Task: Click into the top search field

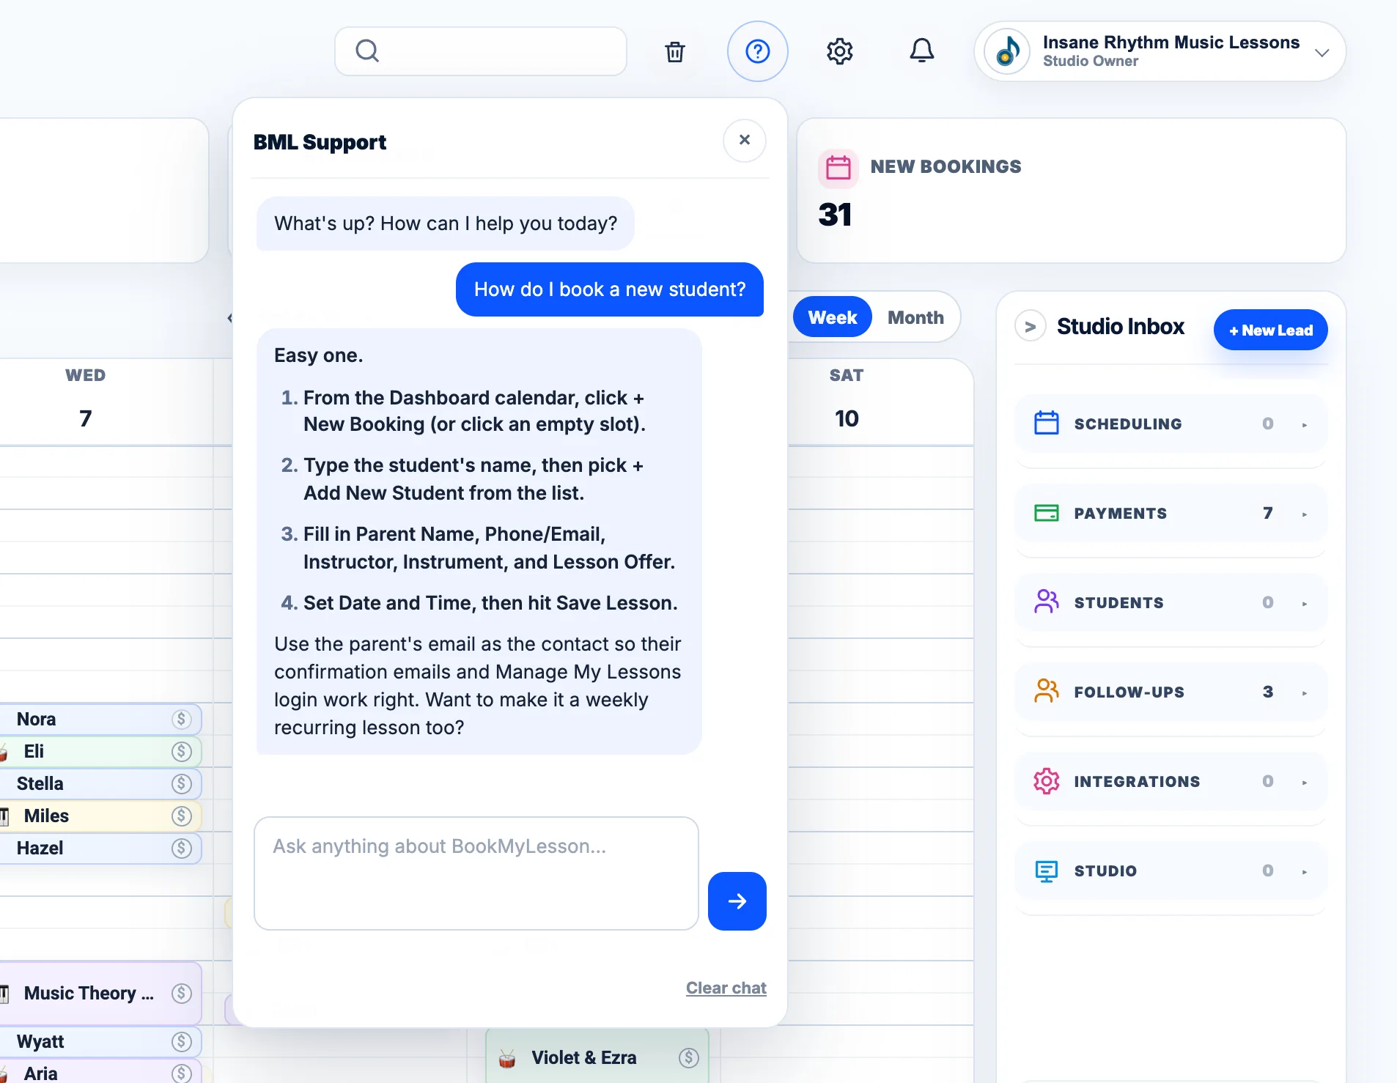Action: pos(481,51)
